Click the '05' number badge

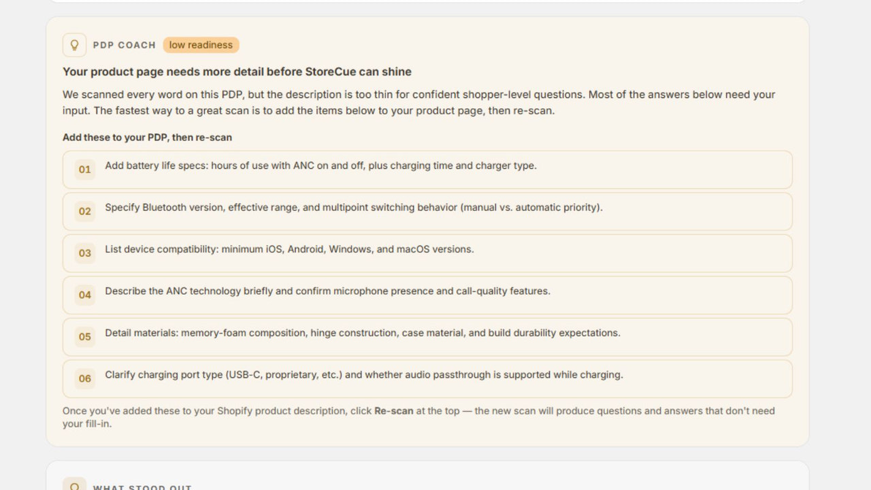(x=84, y=337)
